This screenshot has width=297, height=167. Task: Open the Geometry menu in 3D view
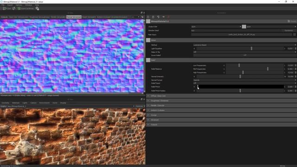[x=5, y=103]
